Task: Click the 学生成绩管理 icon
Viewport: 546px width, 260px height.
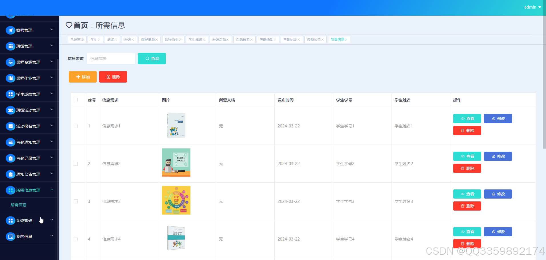Action: point(11,94)
